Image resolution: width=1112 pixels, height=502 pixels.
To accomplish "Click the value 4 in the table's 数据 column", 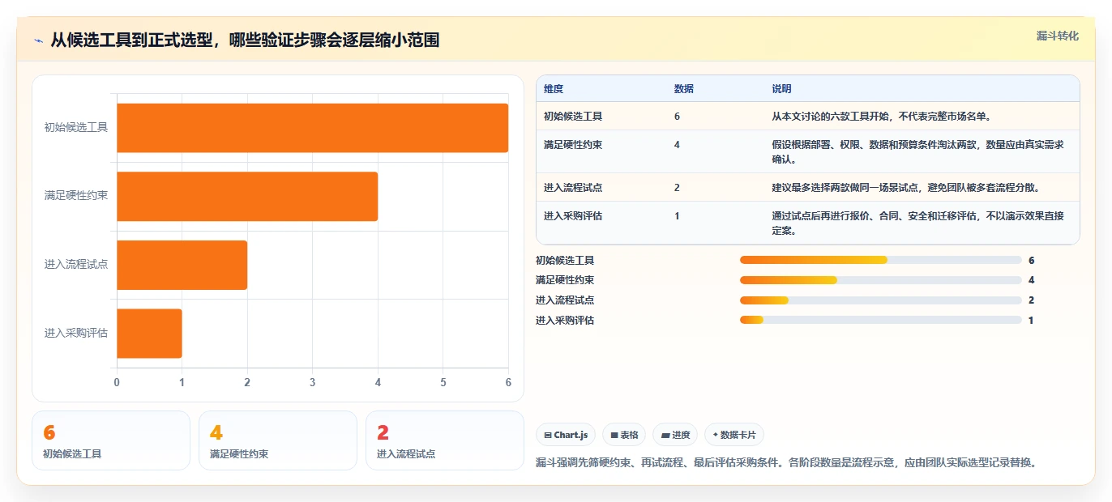I will (677, 145).
